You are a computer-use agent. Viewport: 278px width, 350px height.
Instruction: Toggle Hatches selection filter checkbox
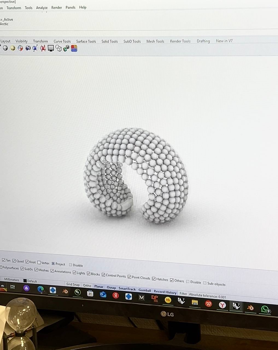(154, 279)
